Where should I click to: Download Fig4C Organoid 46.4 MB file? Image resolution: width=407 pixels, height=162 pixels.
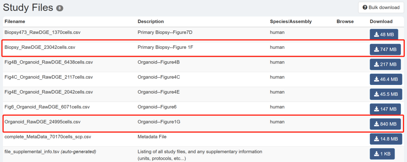coord(386,79)
